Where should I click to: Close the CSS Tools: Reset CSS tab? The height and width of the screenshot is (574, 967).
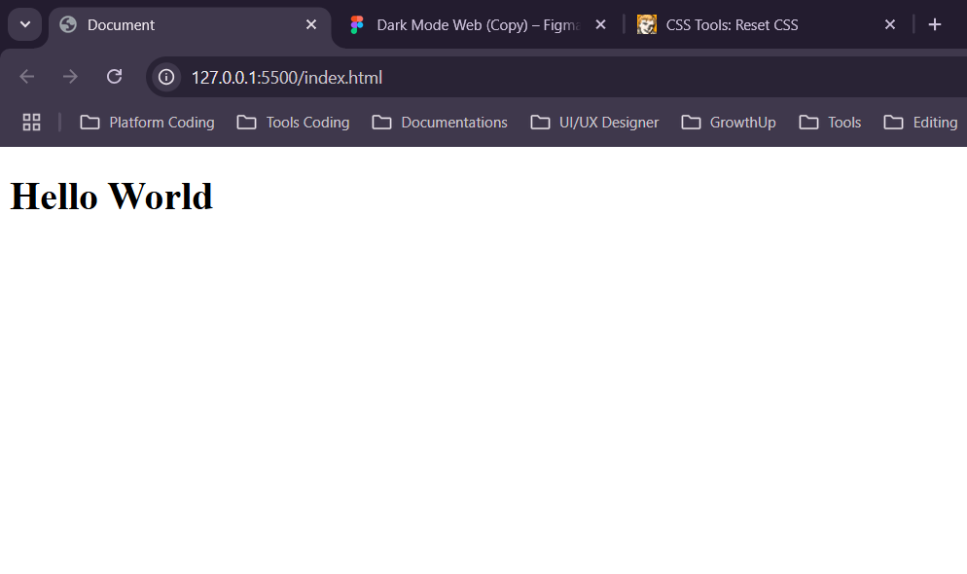coord(889,24)
